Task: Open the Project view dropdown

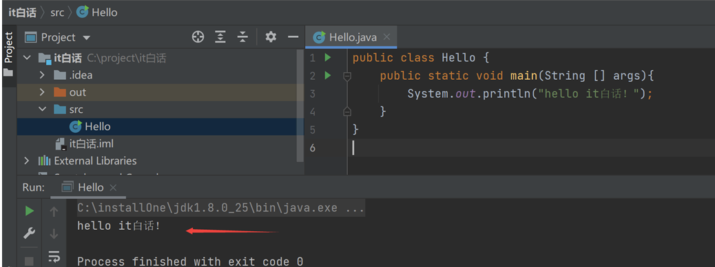Action: pos(86,37)
